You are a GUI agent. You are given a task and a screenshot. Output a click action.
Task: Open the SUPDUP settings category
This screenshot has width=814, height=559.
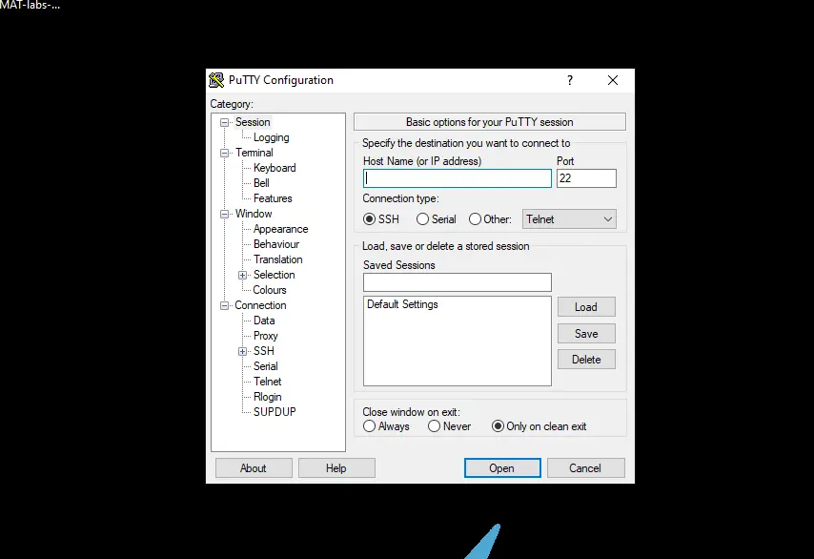[275, 412]
